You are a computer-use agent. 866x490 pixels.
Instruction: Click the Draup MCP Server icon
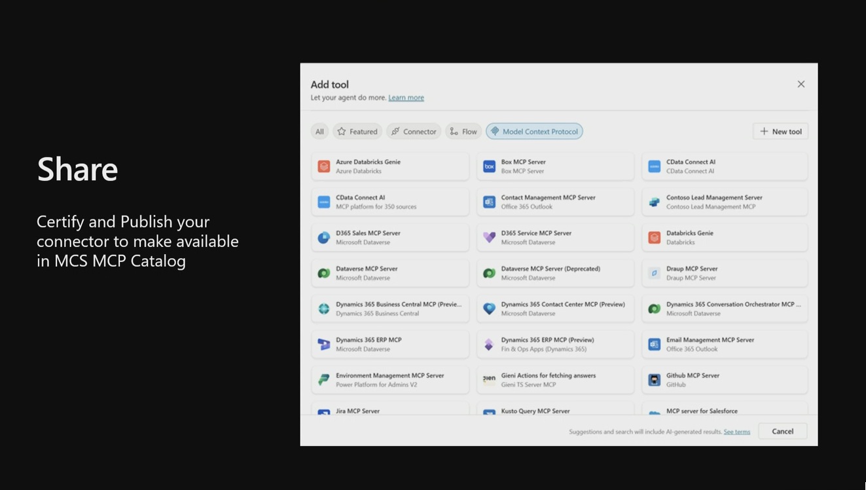click(654, 273)
